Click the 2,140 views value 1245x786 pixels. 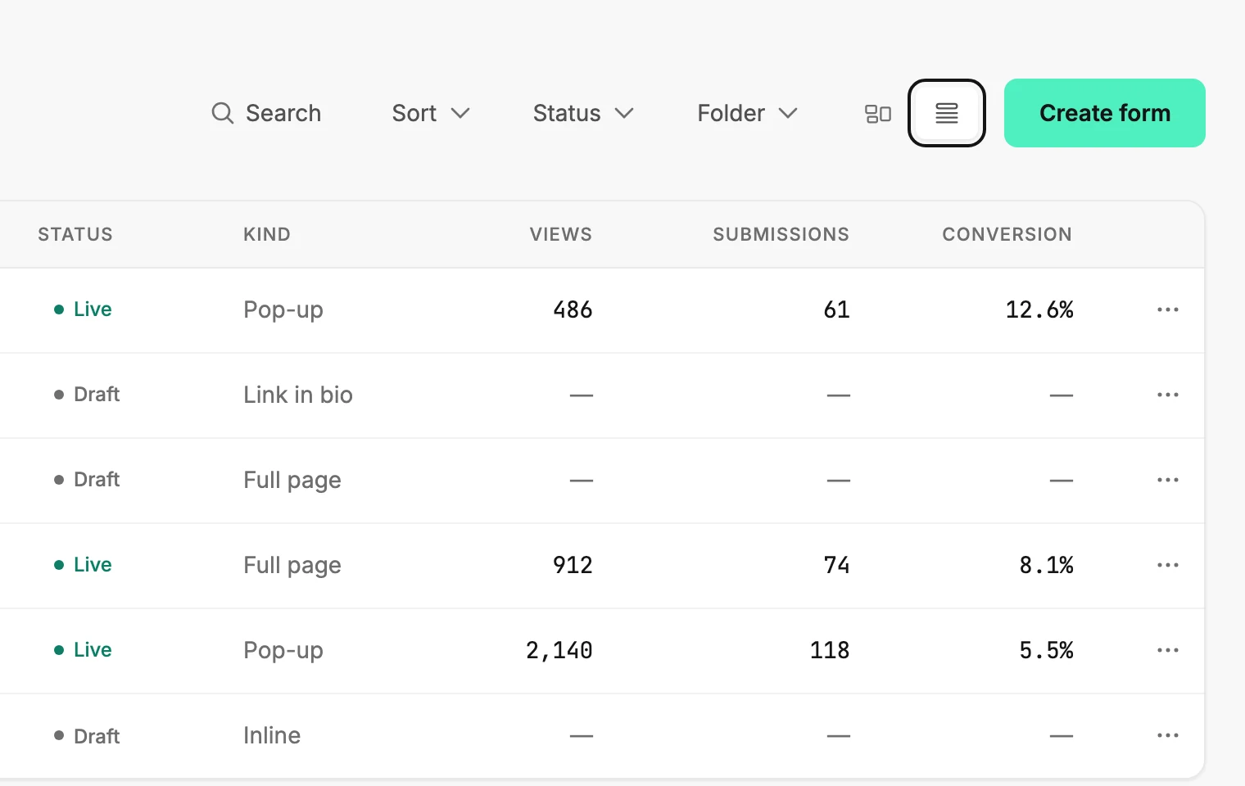point(559,651)
